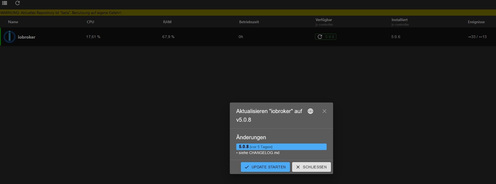Click the iobroker host name
Viewport: 496px width, 184px height.
tap(26, 37)
